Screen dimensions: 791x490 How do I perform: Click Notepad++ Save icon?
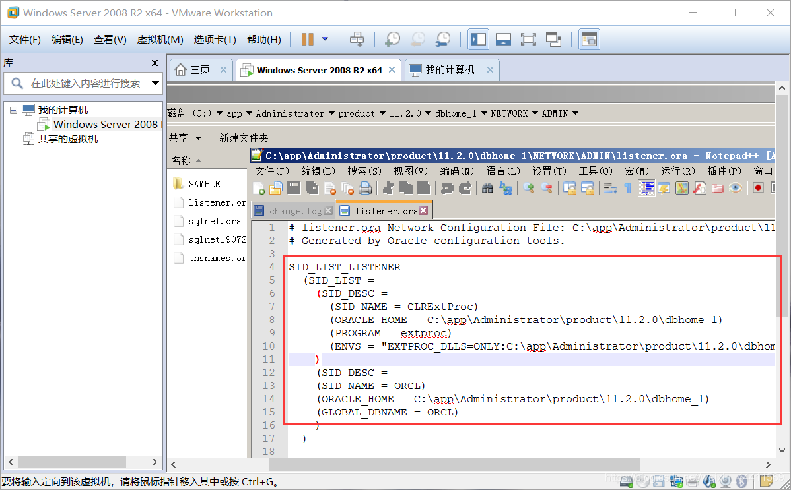294,188
